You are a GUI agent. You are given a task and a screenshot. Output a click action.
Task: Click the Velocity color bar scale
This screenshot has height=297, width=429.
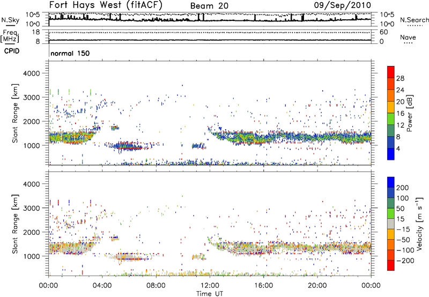coord(391,224)
